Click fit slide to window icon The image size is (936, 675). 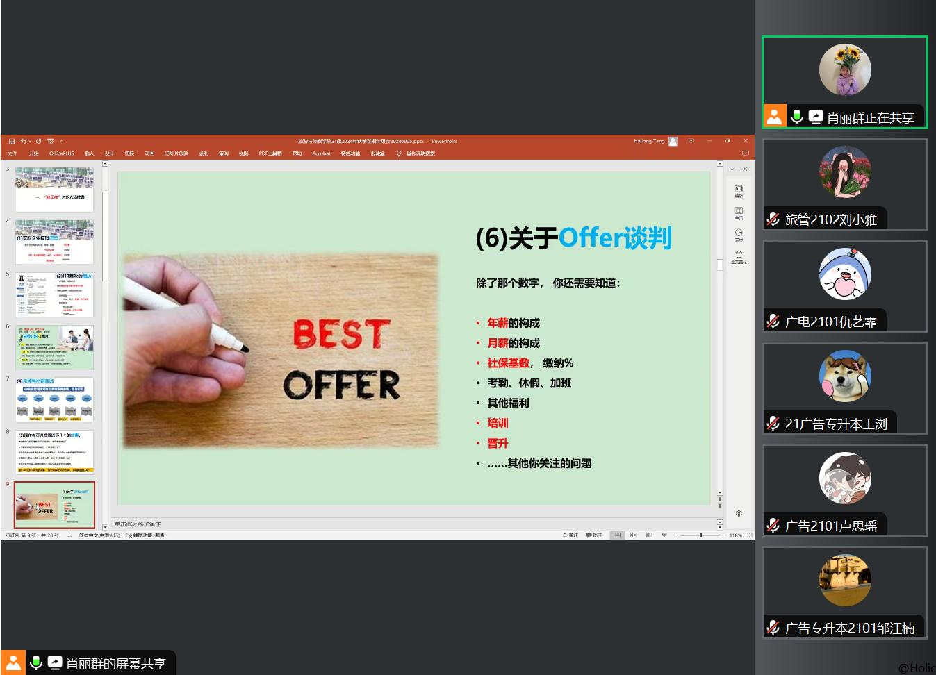coord(749,535)
